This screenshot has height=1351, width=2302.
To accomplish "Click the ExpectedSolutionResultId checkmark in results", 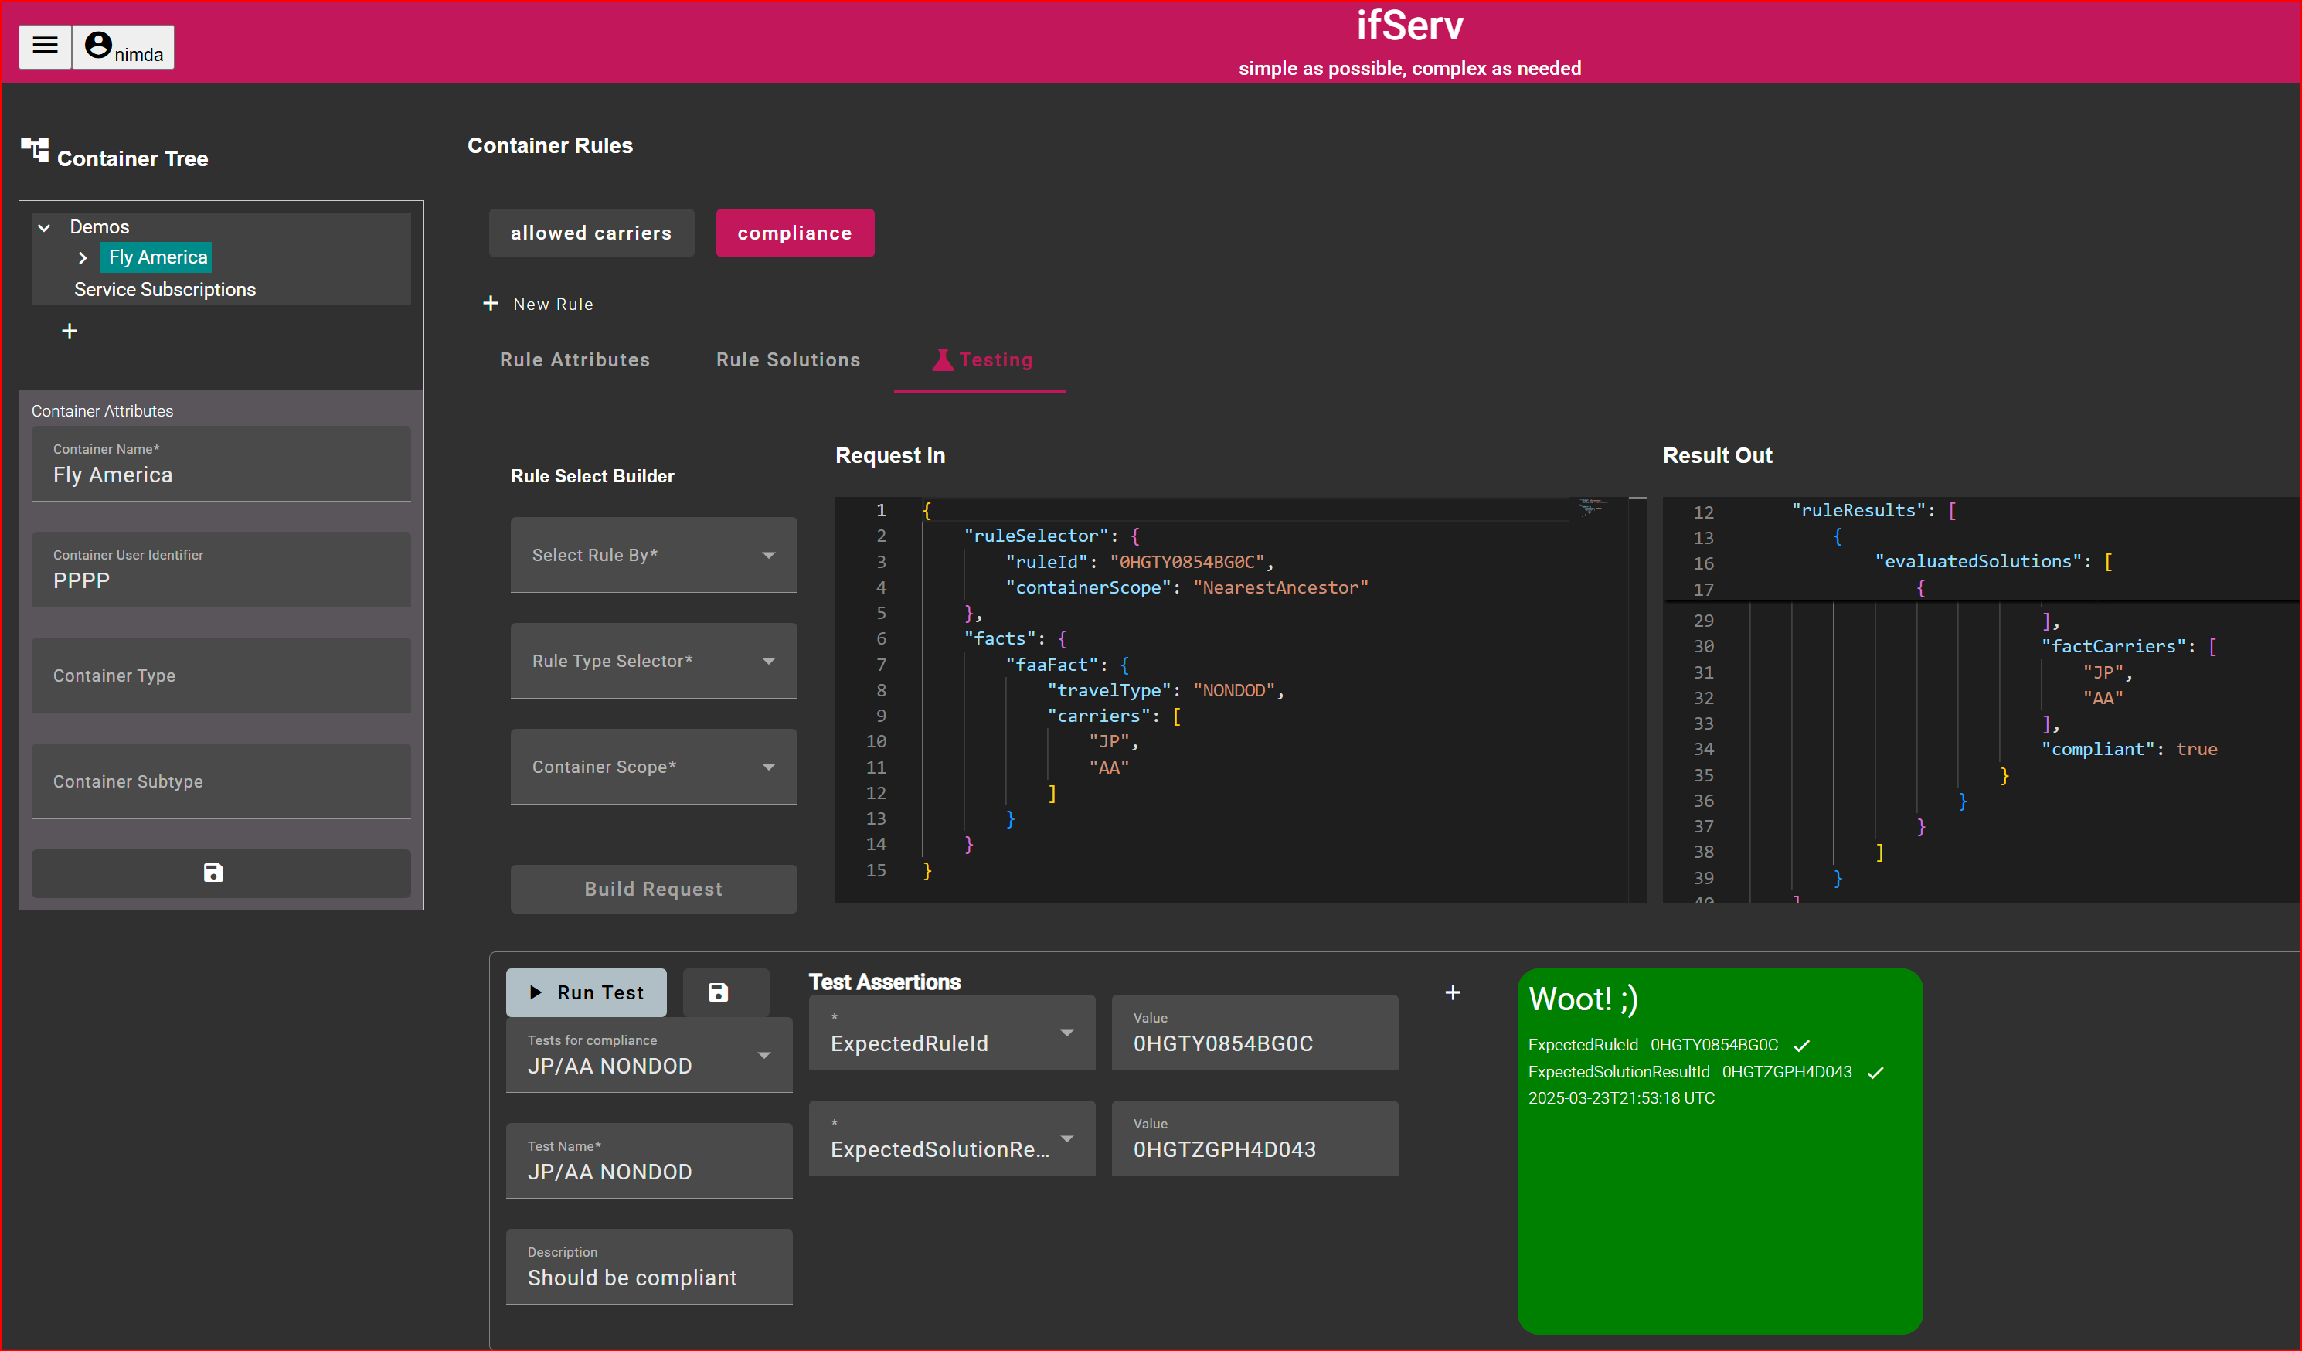I will pos(1875,1074).
